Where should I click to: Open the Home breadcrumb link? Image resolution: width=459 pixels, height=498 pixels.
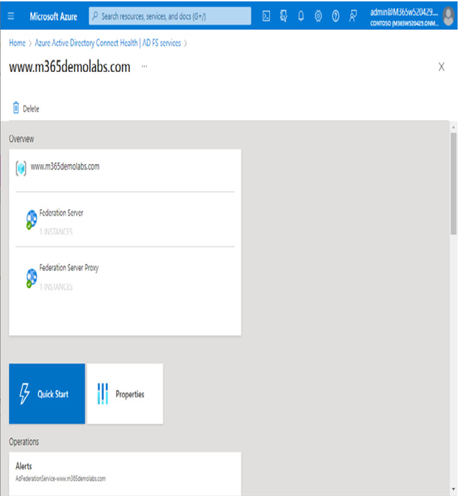click(17, 43)
